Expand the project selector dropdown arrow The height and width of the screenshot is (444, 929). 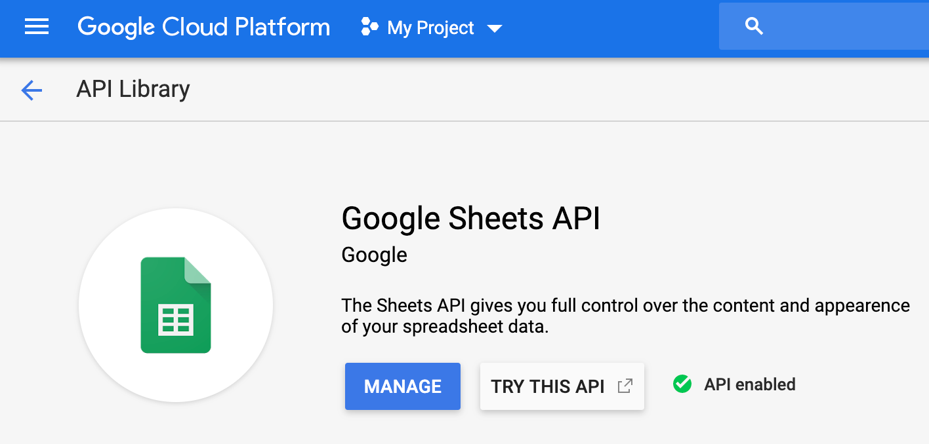(495, 28)
